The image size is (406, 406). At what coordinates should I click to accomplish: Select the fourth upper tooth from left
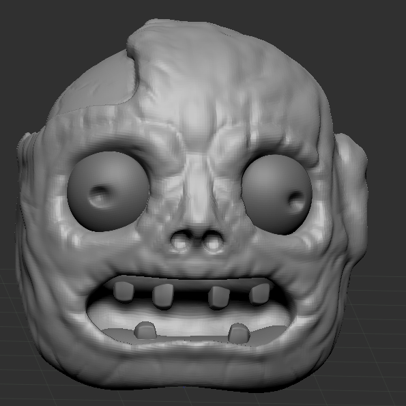[x=260, y=293]
